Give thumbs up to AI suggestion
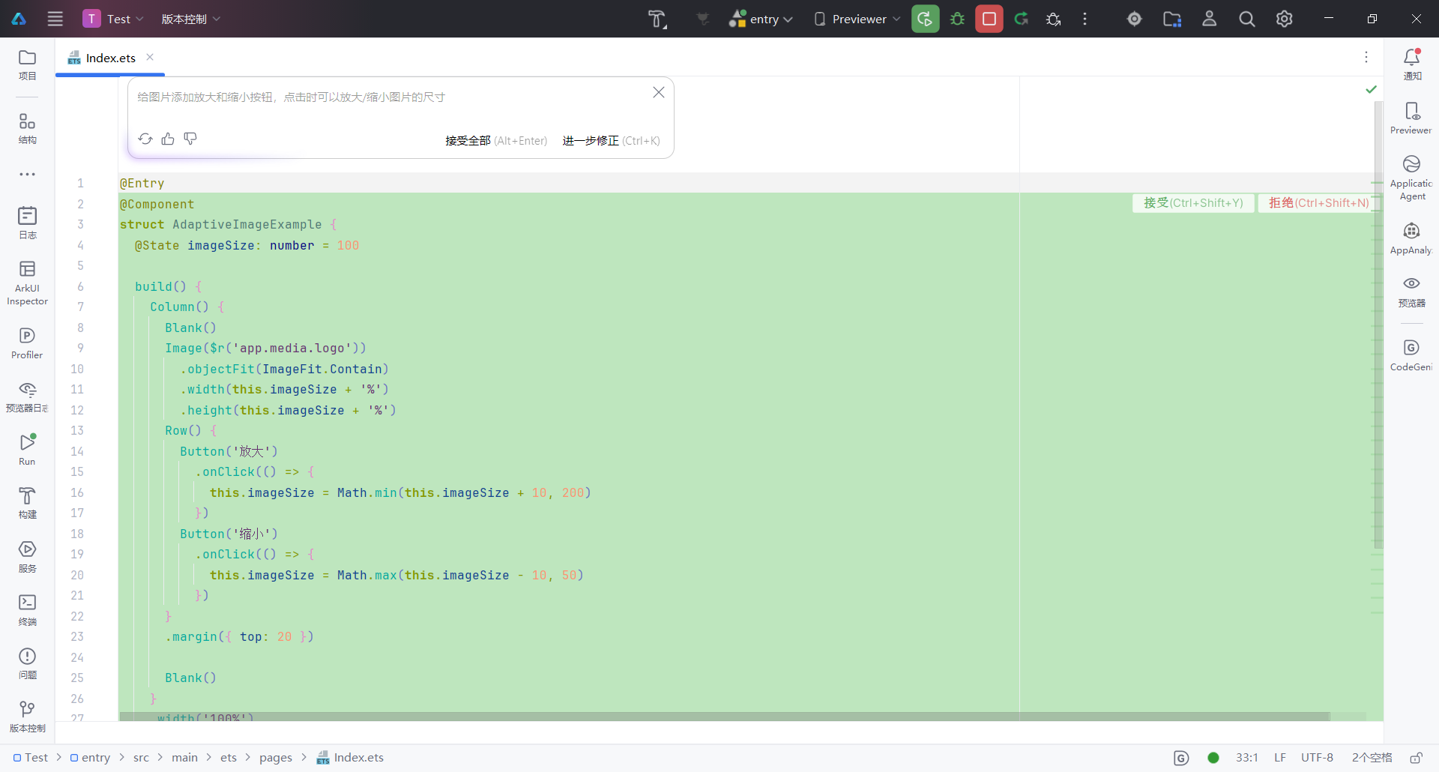1439x772 pixels. pyautogui.click(x=168, y=139)
